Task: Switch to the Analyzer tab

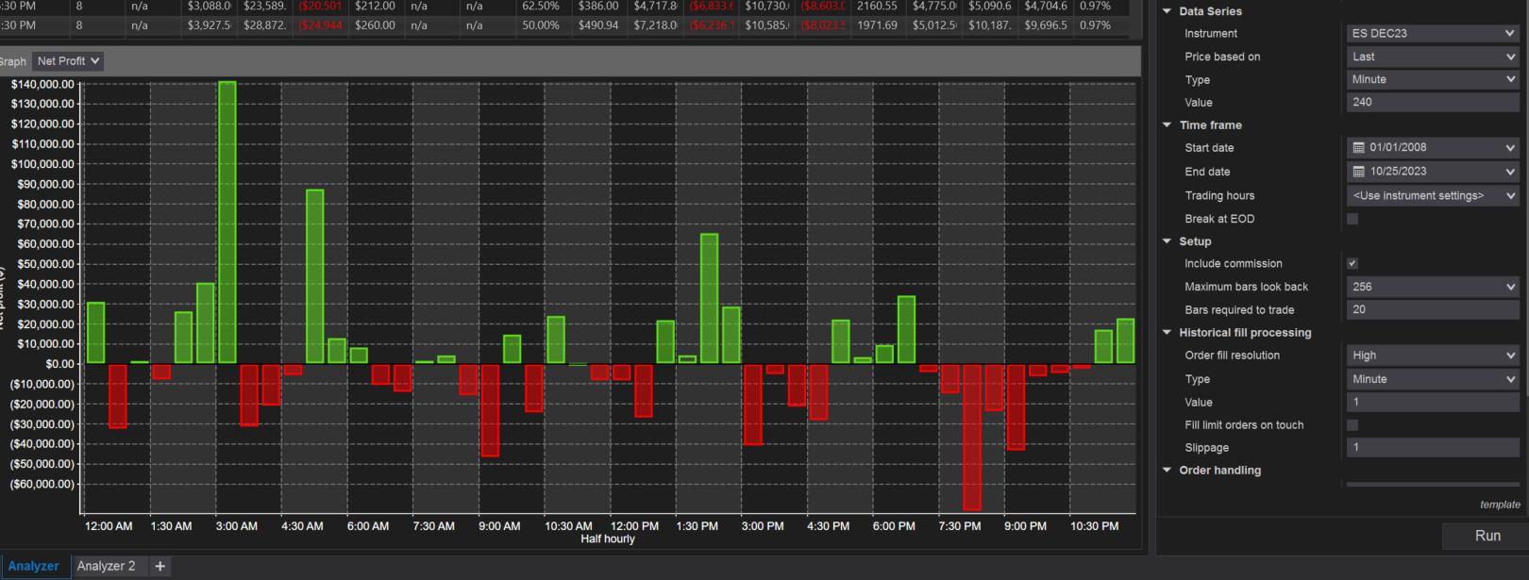Action: (x=33, y=566)
